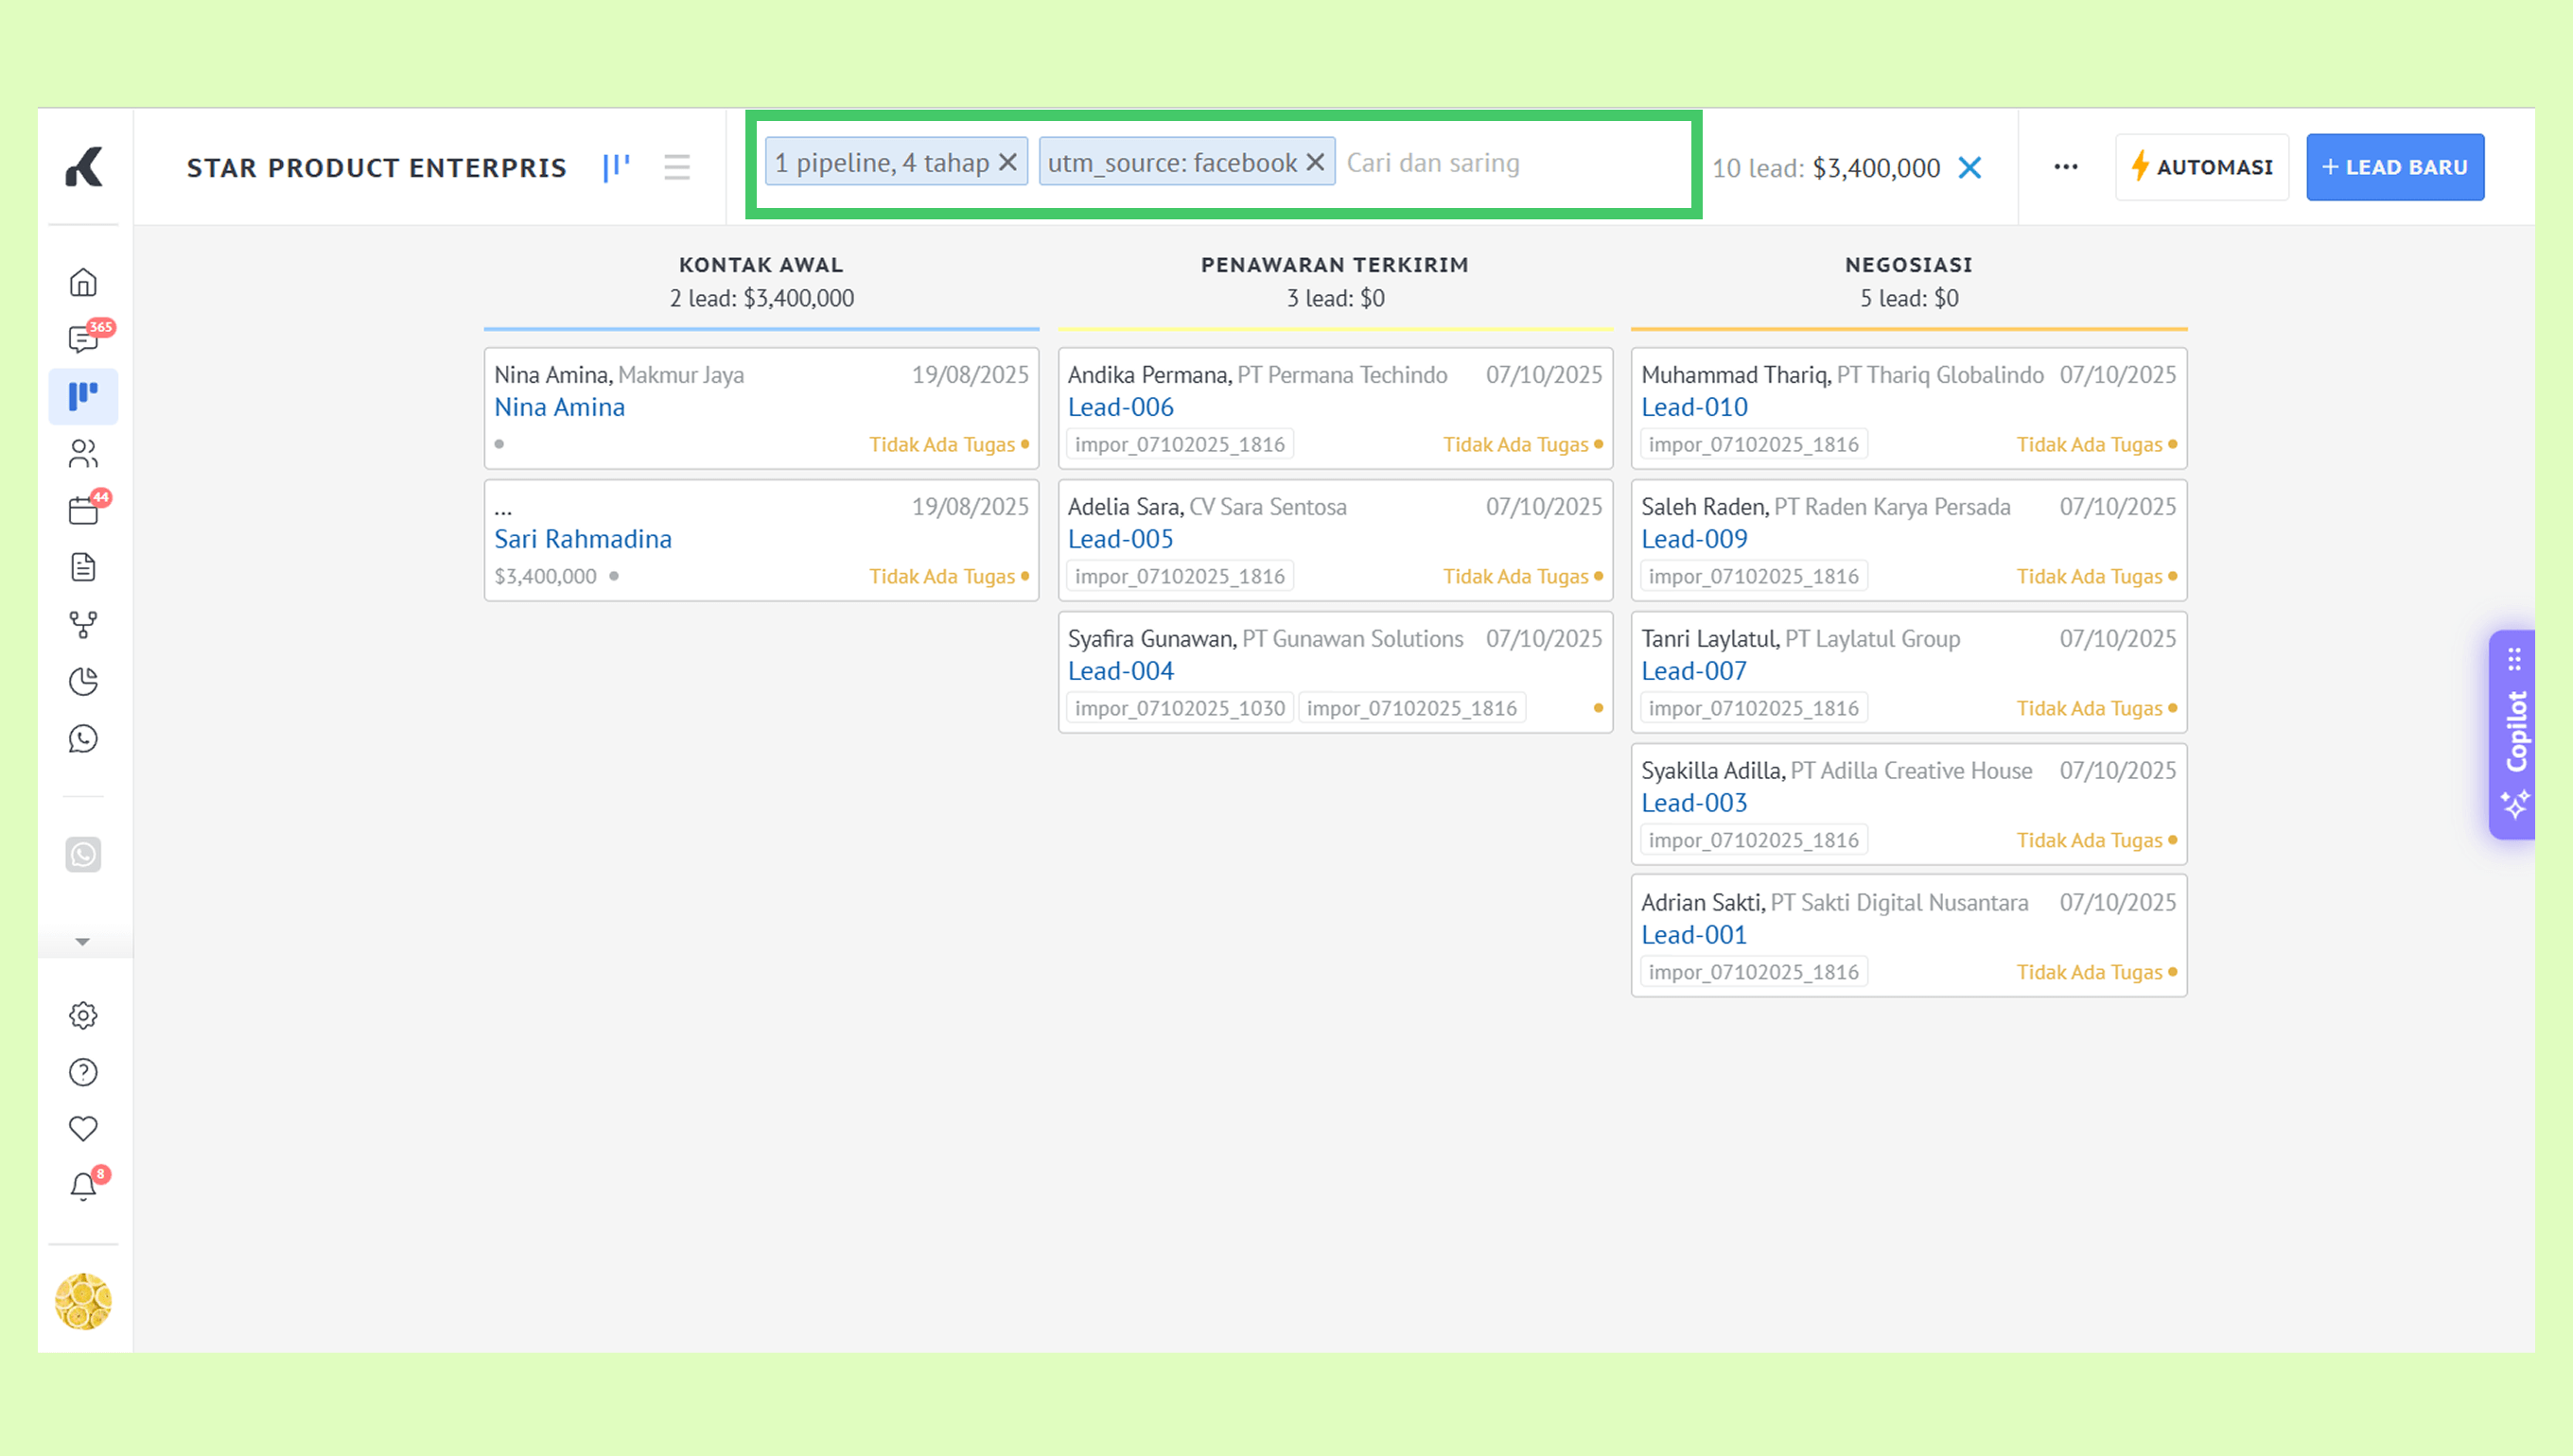This screenshot has width=2573, height=1456.
Task: Expand the sidebar collapse arrow
Action: coord(83,942)
